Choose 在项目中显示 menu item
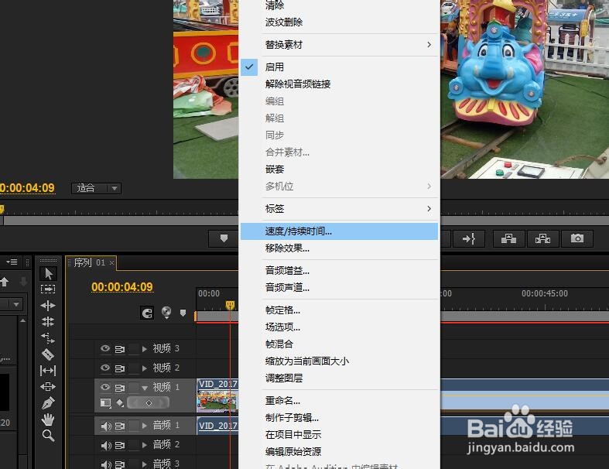 coord(340,434)
